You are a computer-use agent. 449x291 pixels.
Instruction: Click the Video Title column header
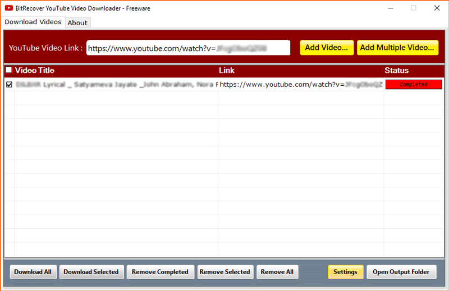[x=35, y=71]
